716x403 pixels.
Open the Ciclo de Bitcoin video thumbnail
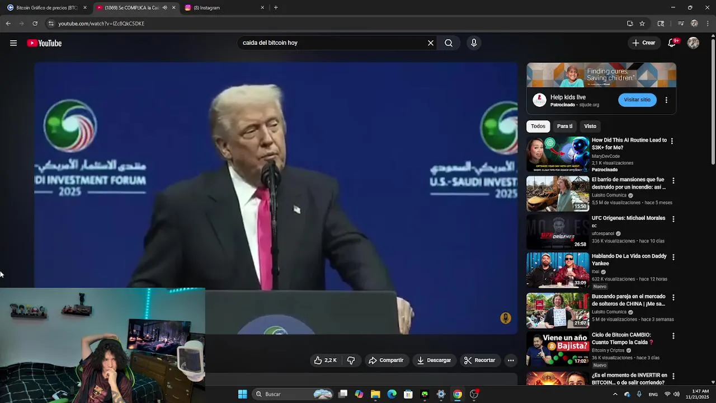558,349
